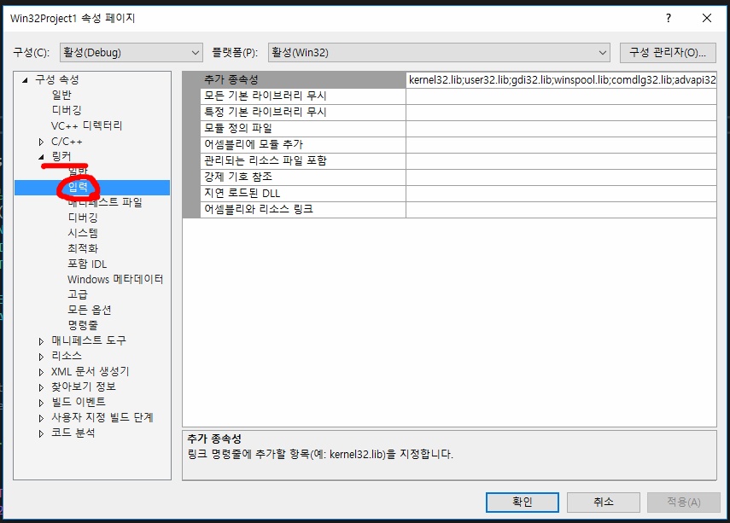Select the 리소스 tree item
Image resolution: width=730 pixels, height=523 pixels.
(x=67, y=356)
